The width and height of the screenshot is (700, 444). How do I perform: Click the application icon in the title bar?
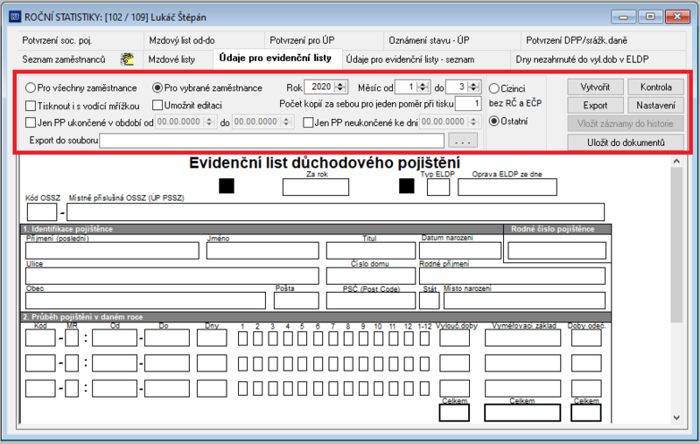[x=15, y=17]
